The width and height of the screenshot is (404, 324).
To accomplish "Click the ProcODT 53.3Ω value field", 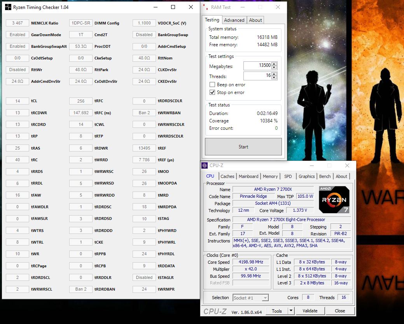I will click(80, 46).
